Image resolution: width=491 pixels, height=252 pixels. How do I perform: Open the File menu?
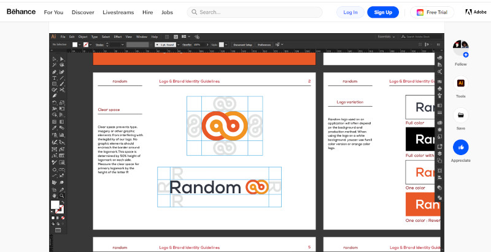click(63, 37)
